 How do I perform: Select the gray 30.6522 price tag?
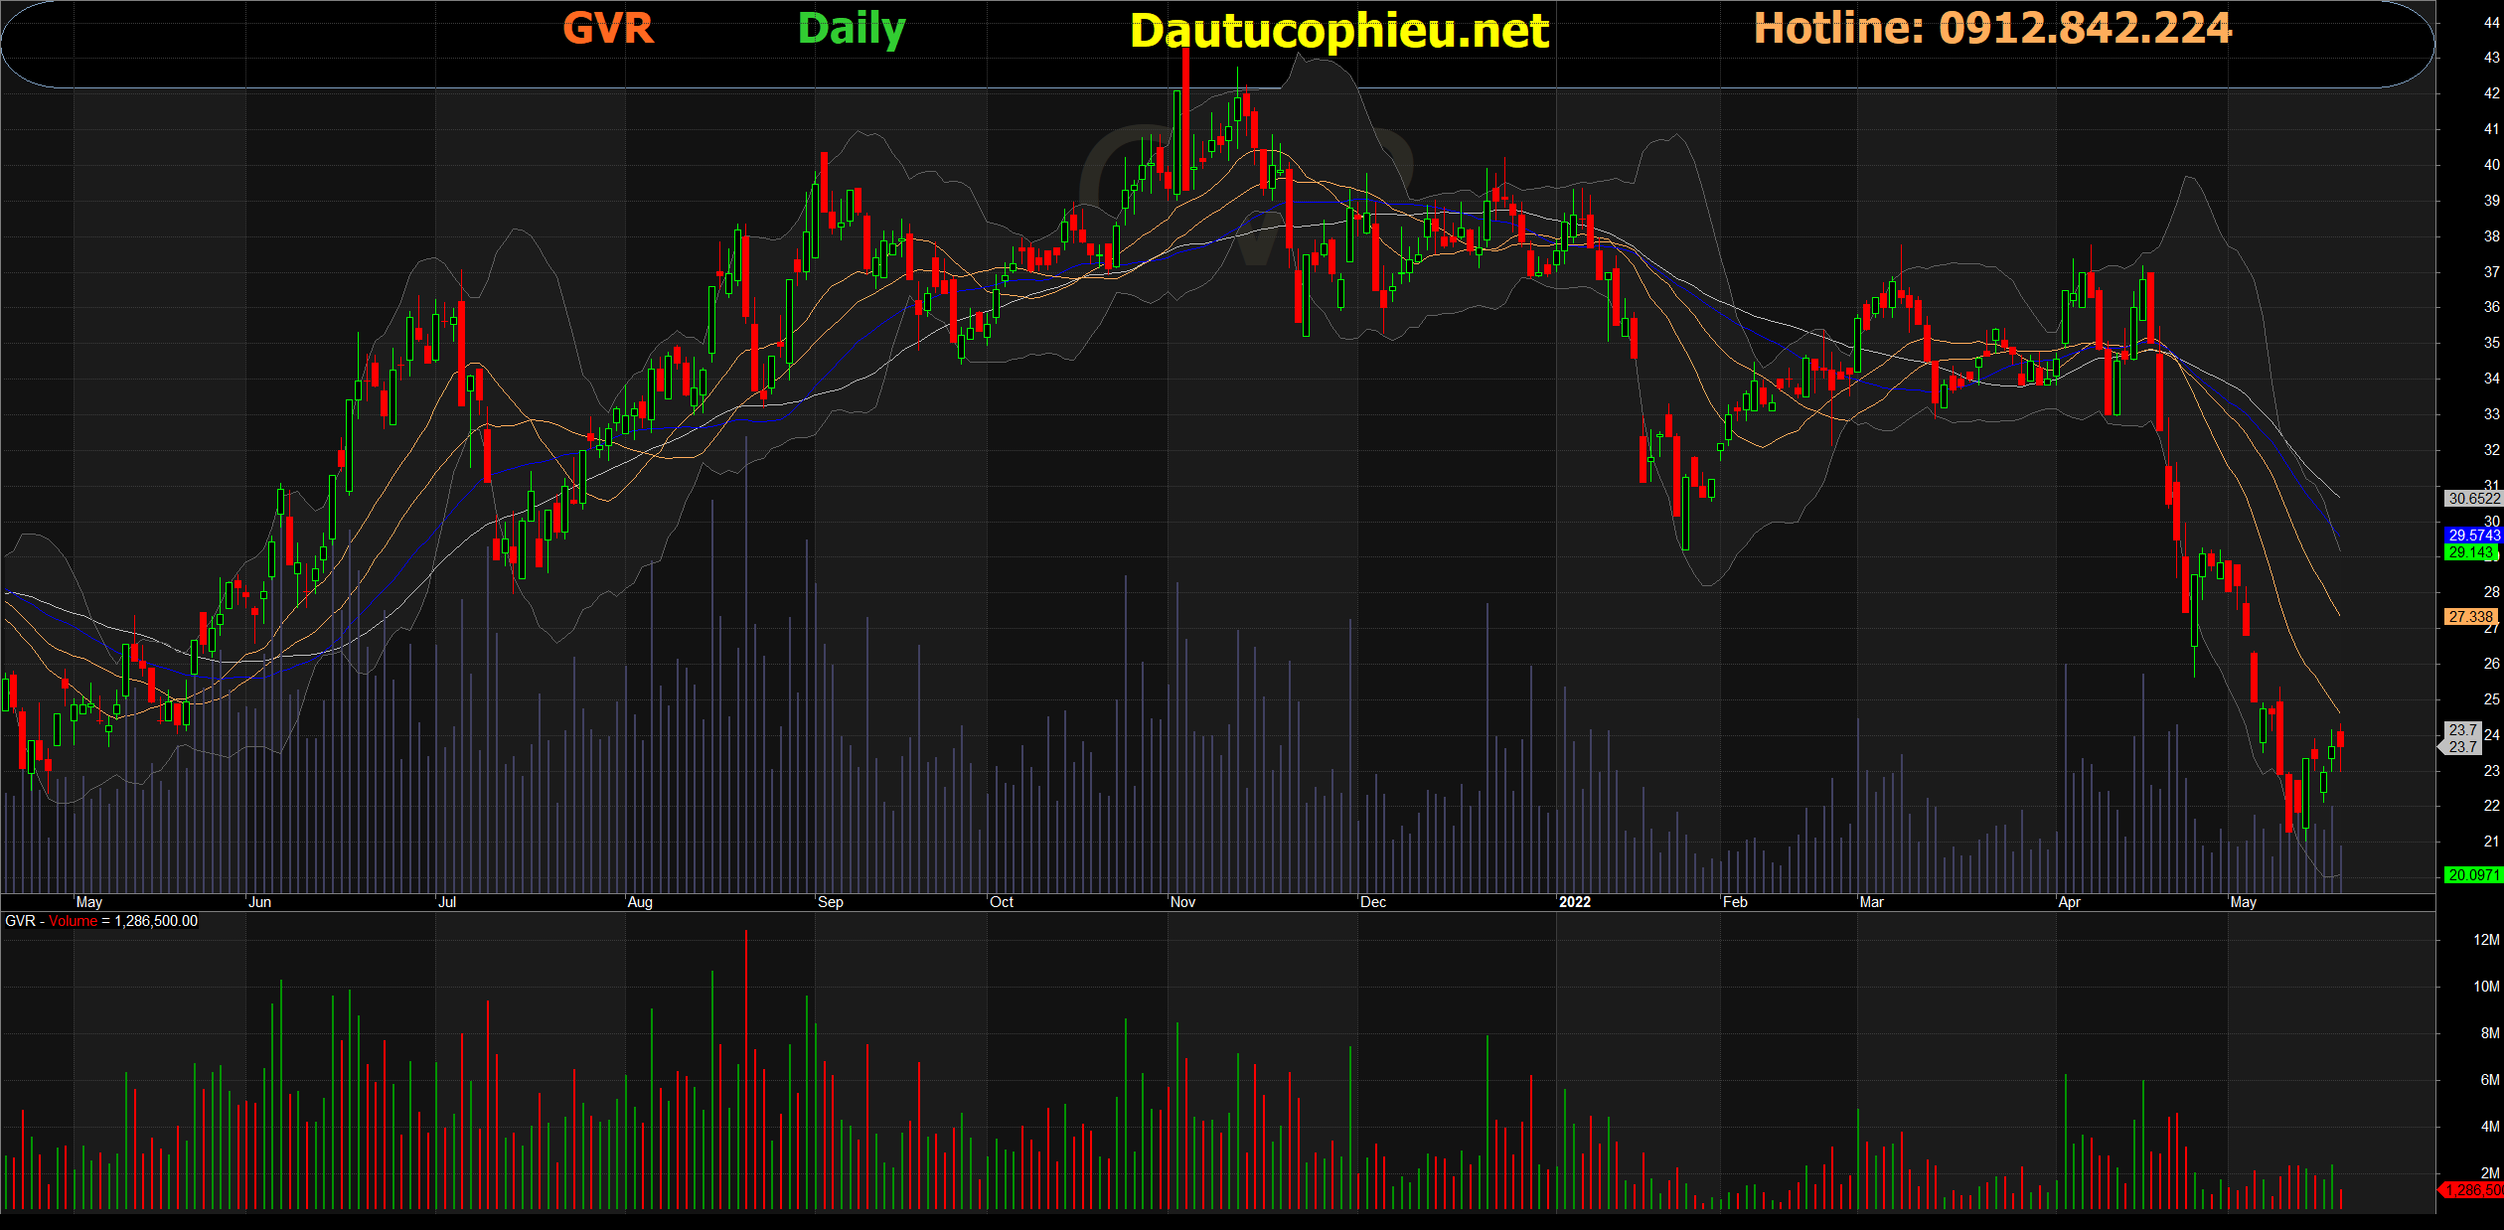point(2472,499)
